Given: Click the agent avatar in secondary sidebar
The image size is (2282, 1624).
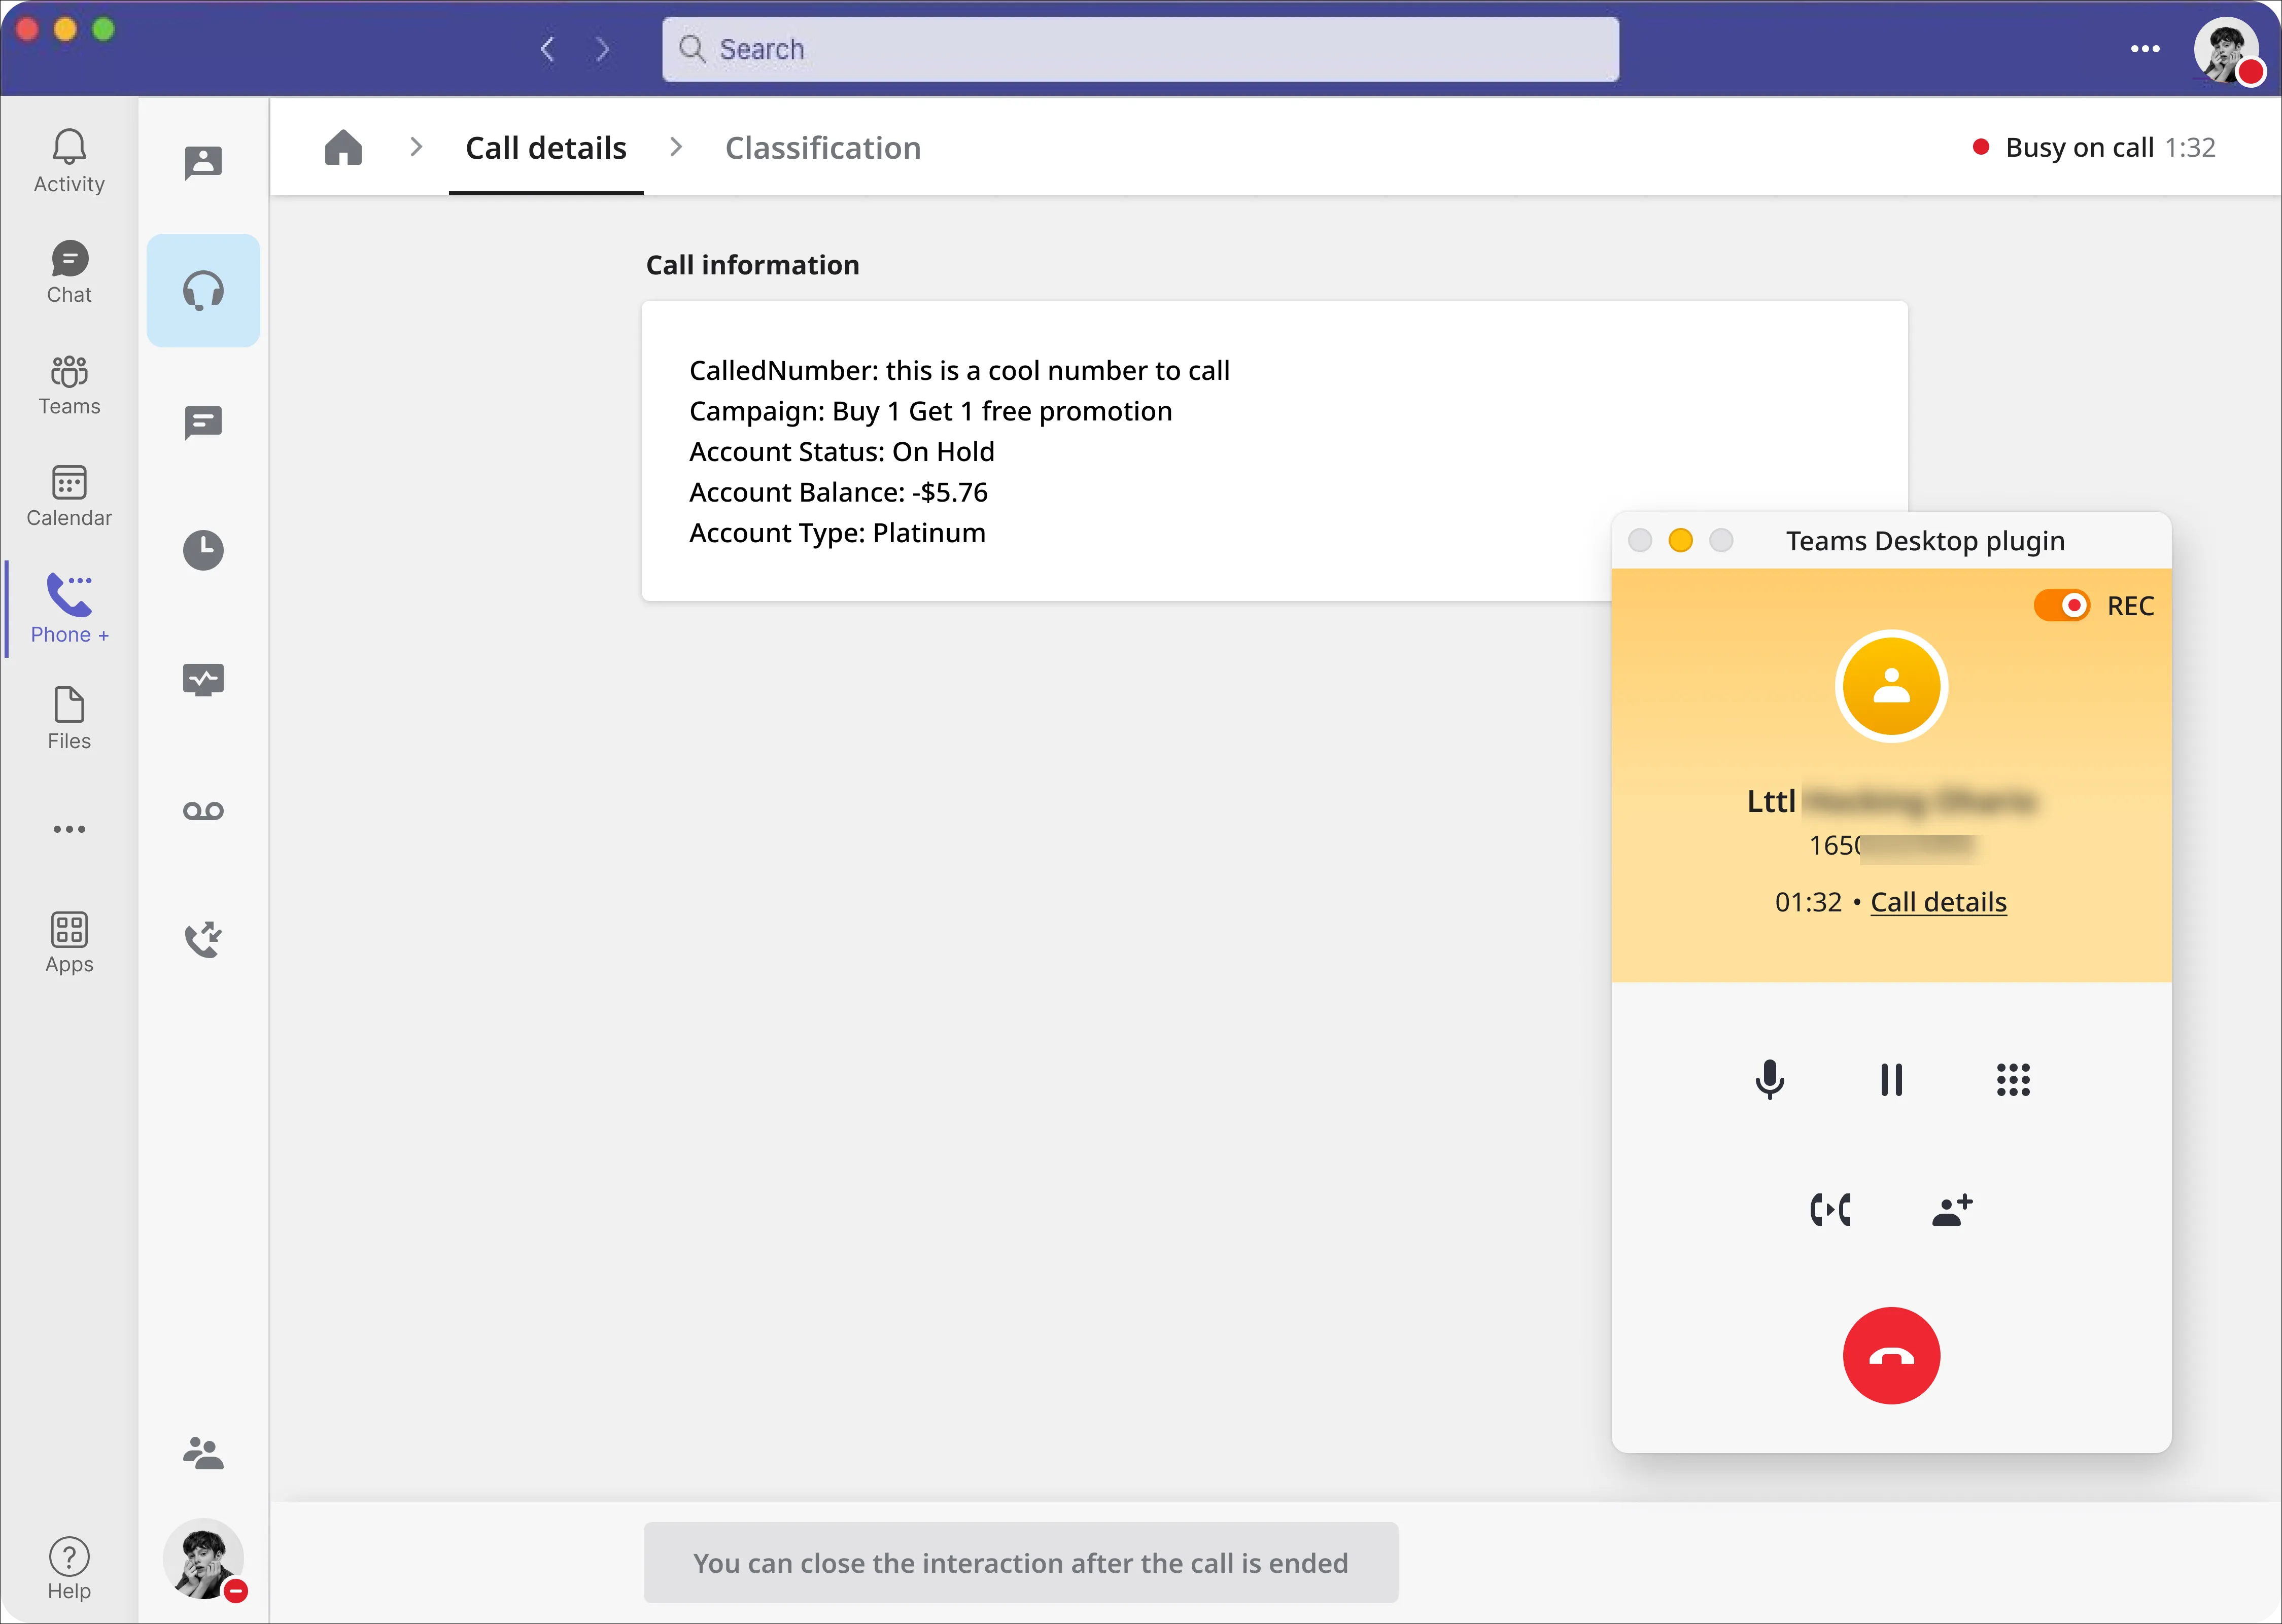Looking at the screenshot, I should click(x=203, y=1560).
